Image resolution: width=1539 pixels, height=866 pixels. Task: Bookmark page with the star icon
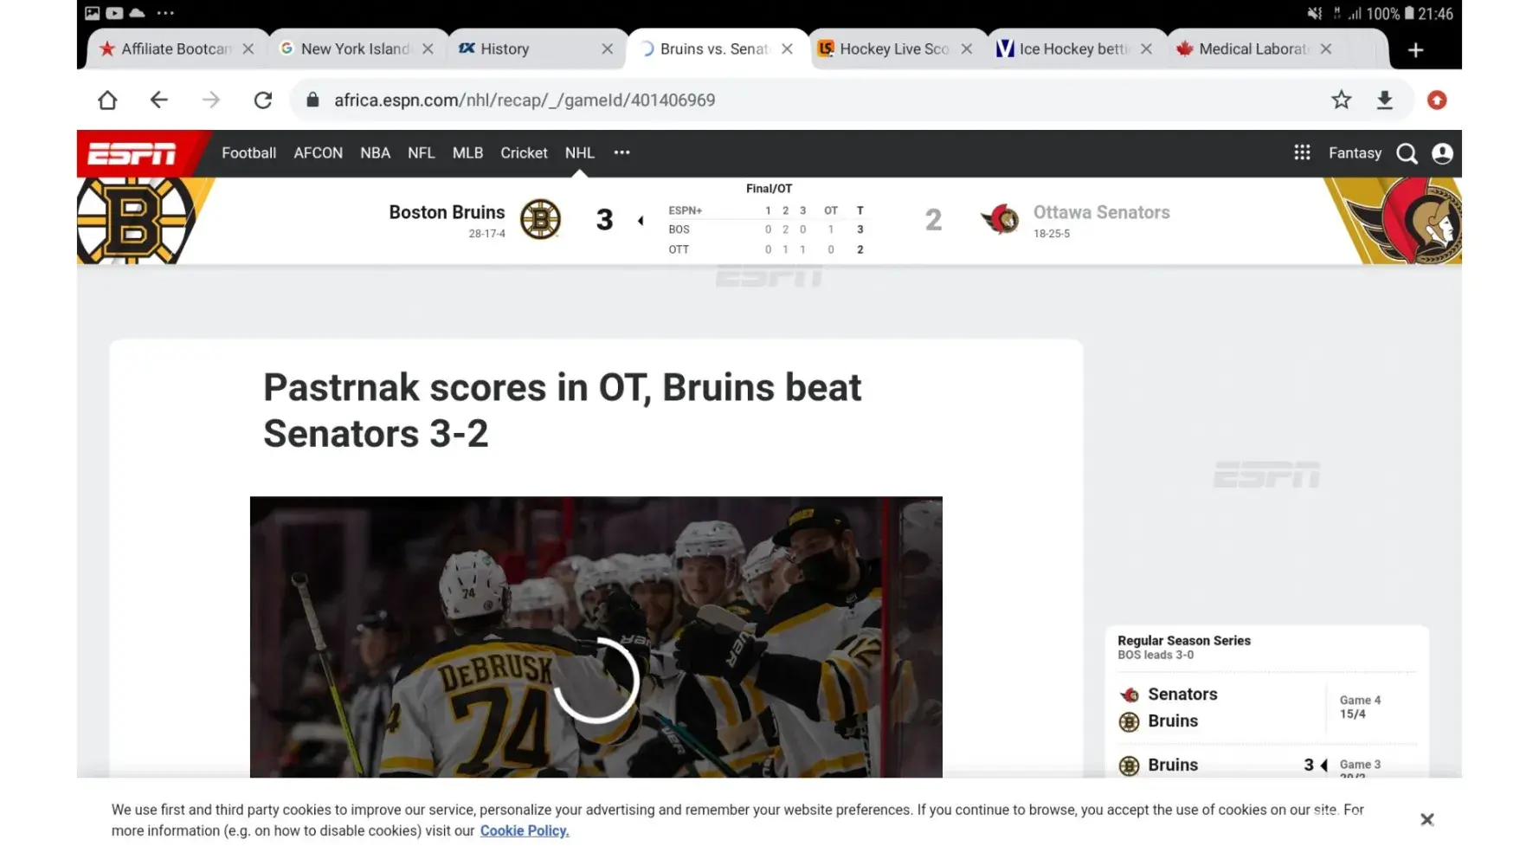pos(1341,100)
